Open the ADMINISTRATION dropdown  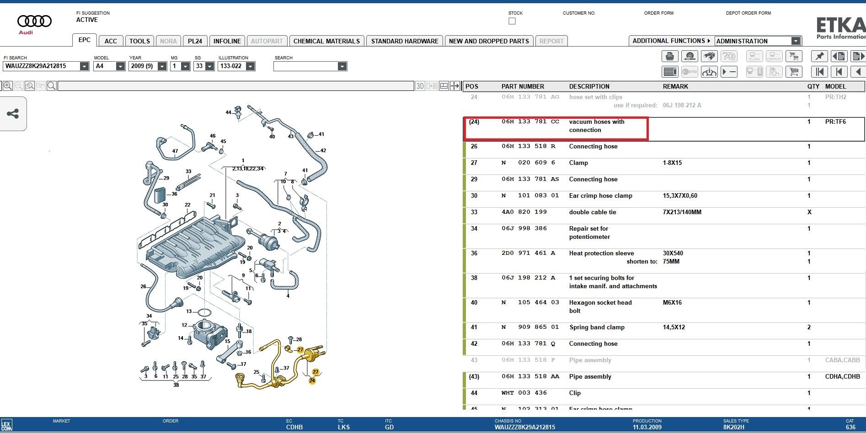[x=796, y=41]
